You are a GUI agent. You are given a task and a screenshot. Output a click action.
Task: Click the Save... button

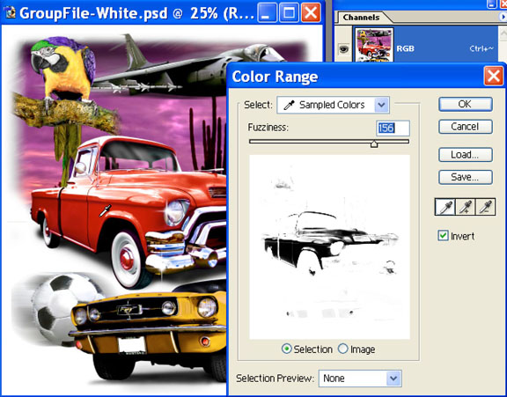click(466, 177)
